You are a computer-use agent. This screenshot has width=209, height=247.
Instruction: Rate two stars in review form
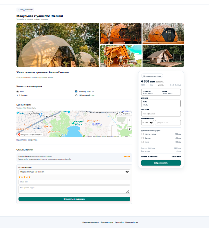pyautogui.click(x=22, y=177)
